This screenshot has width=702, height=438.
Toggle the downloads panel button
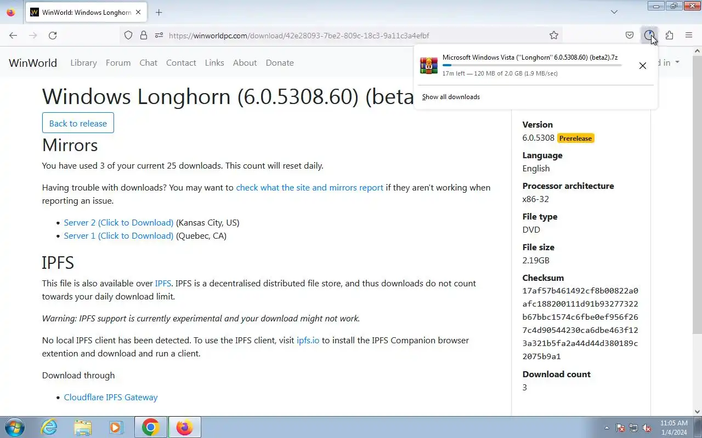649,35
